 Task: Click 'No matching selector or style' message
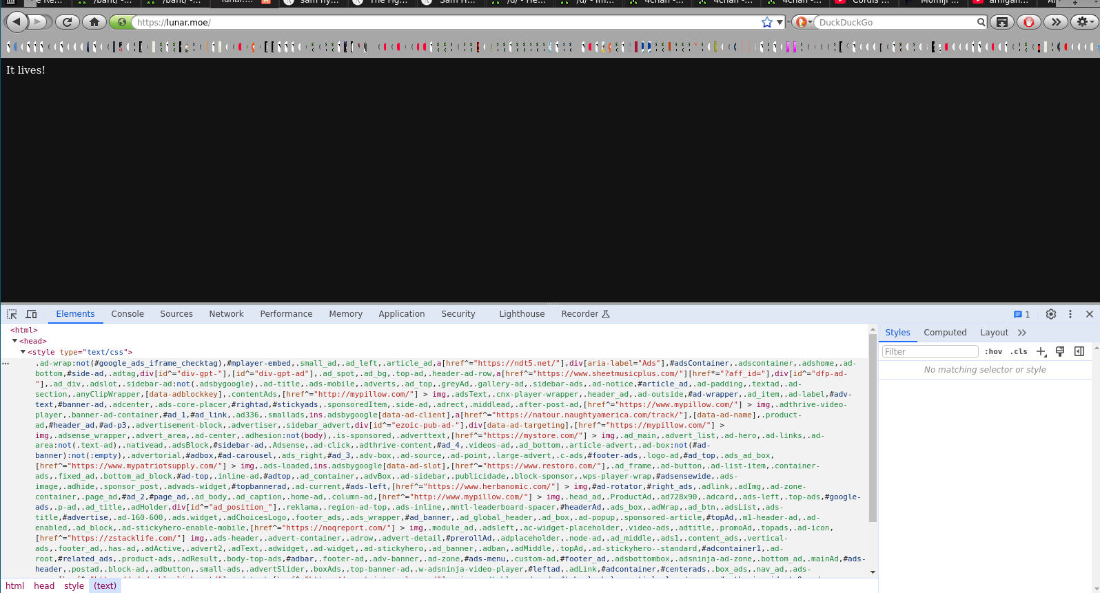985,370
